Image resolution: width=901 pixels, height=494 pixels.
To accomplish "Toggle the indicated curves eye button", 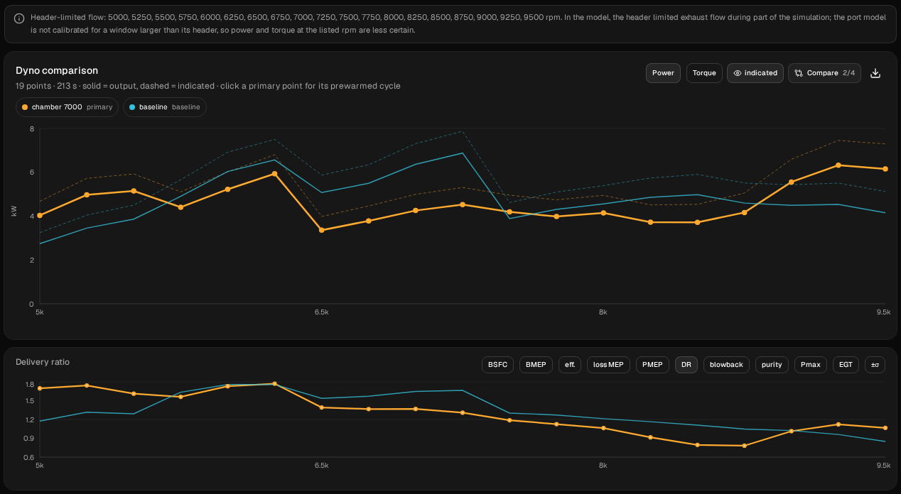I will coord(755,73).
